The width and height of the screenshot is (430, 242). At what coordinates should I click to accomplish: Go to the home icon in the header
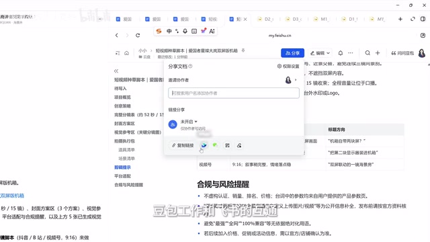pos(126,53)
